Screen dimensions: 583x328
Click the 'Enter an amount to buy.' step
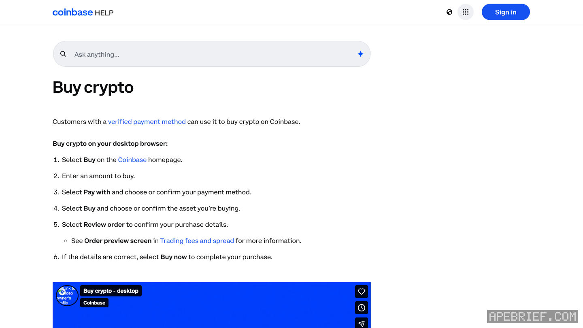[98, 176]
